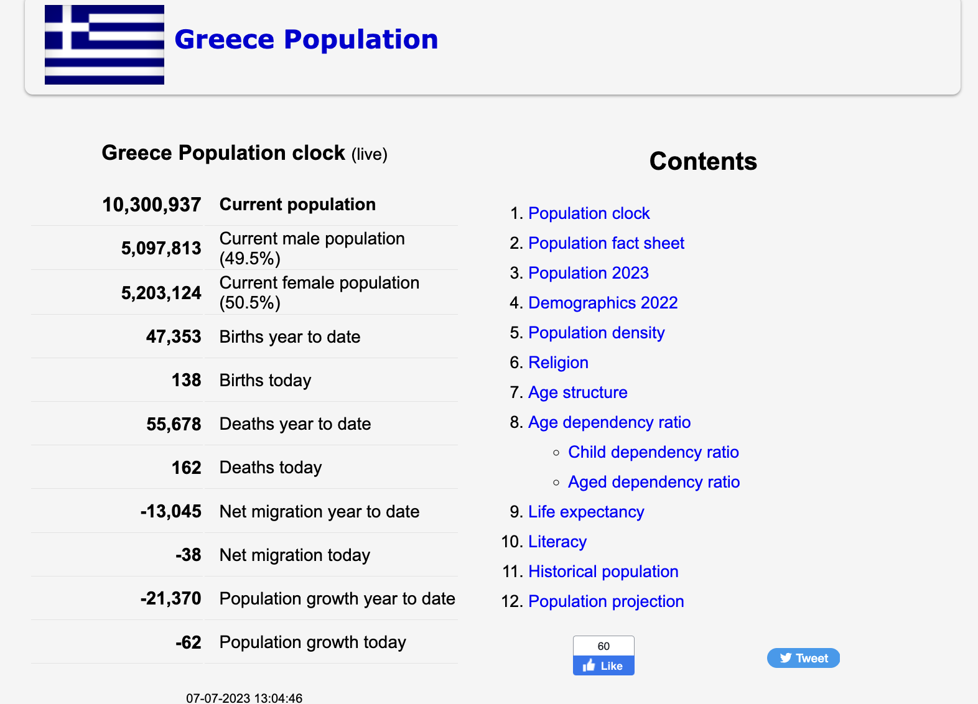
Task: Click the current population figure 10,300,937
Action: [151, 205]
